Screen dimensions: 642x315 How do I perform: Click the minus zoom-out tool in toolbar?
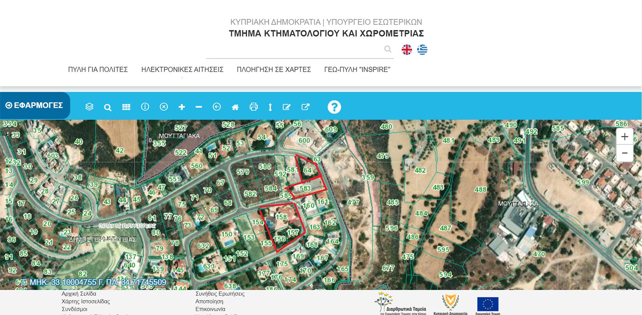tap(199, 107)
